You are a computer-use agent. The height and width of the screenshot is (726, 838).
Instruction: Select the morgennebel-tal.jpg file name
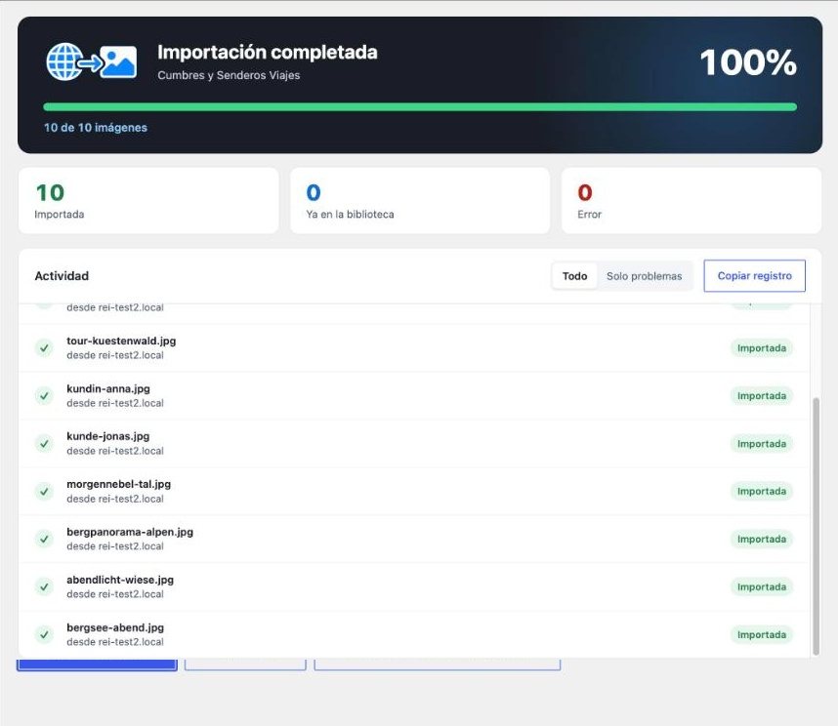point(118,484)
